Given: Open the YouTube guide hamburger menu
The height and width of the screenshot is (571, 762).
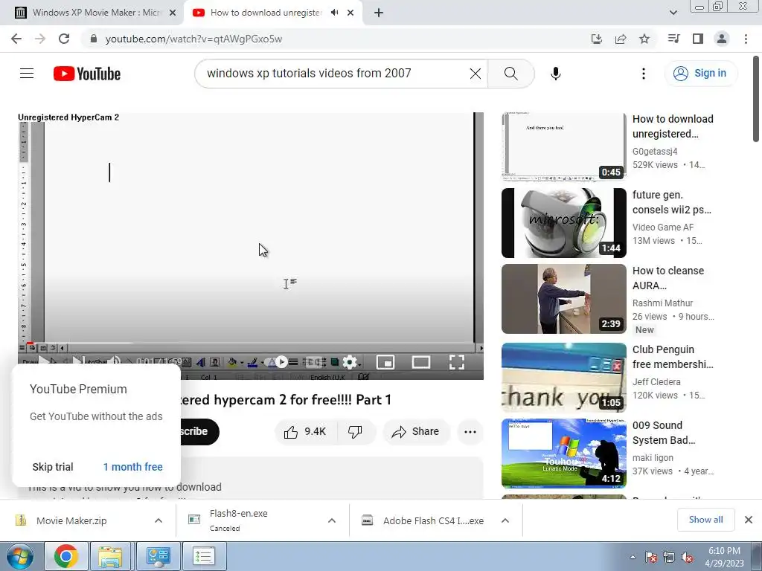Looking at the screenshot, I should 27,74.
